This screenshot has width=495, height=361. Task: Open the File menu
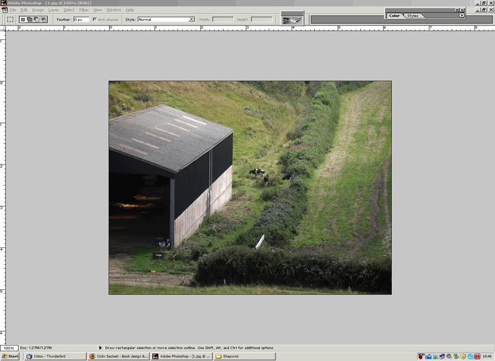[x=13, y=10]
